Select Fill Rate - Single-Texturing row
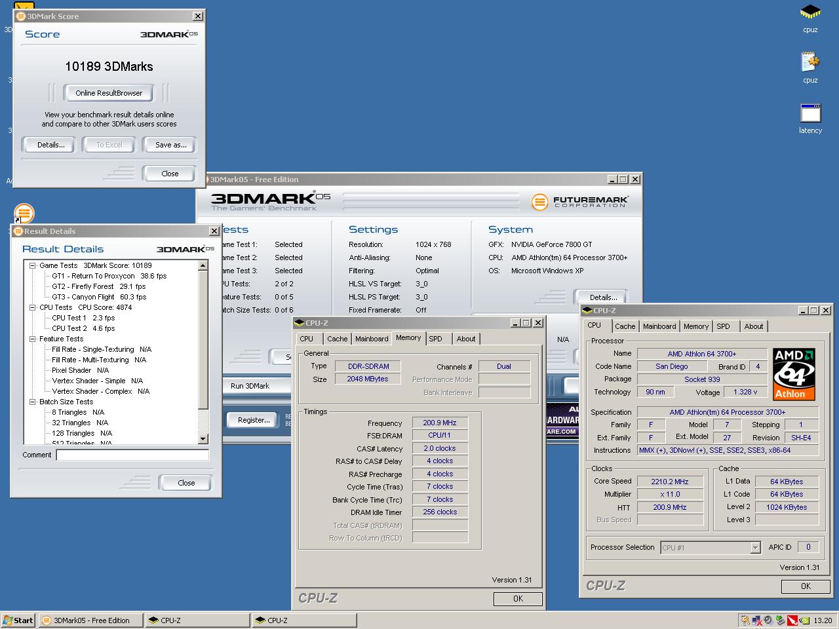The width and height of the screenshot is (839, 629). point(102,349)
